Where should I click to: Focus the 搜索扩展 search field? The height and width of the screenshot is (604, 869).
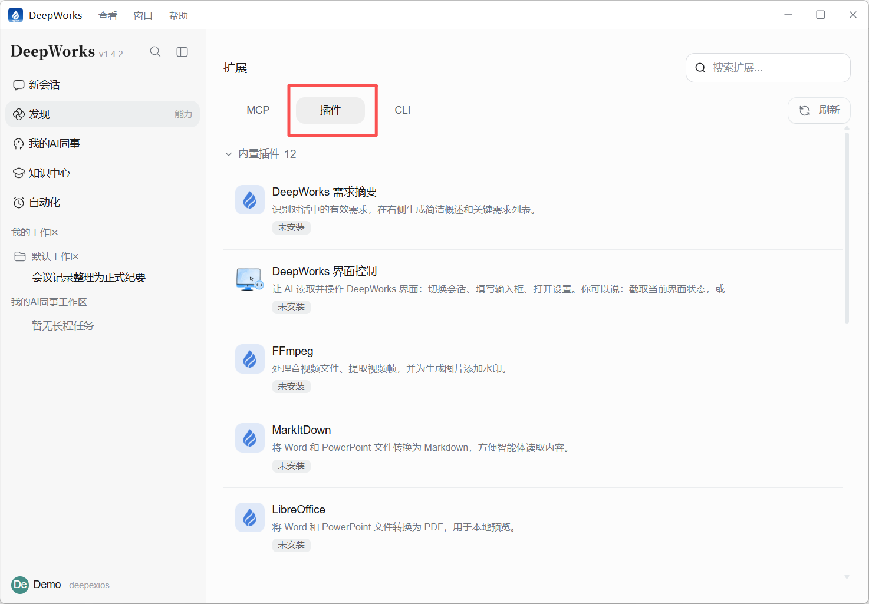(x=768, y=68)
